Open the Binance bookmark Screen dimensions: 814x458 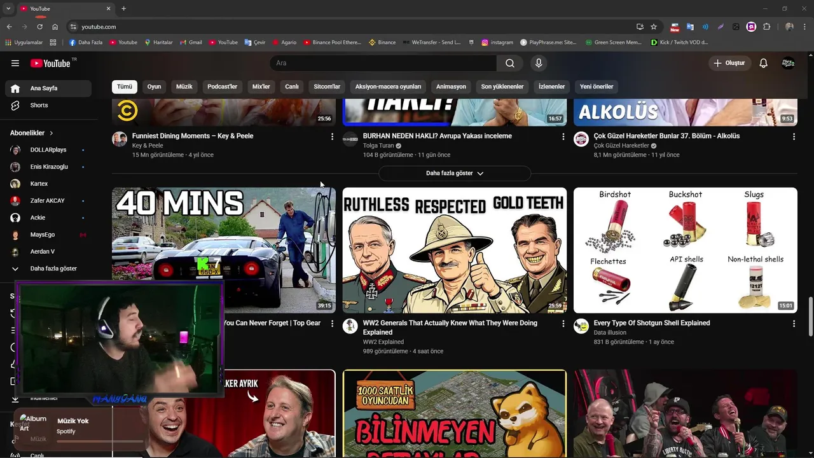coord(382,43)
